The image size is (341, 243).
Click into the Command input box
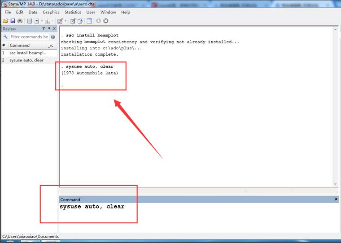coord(199,217)
